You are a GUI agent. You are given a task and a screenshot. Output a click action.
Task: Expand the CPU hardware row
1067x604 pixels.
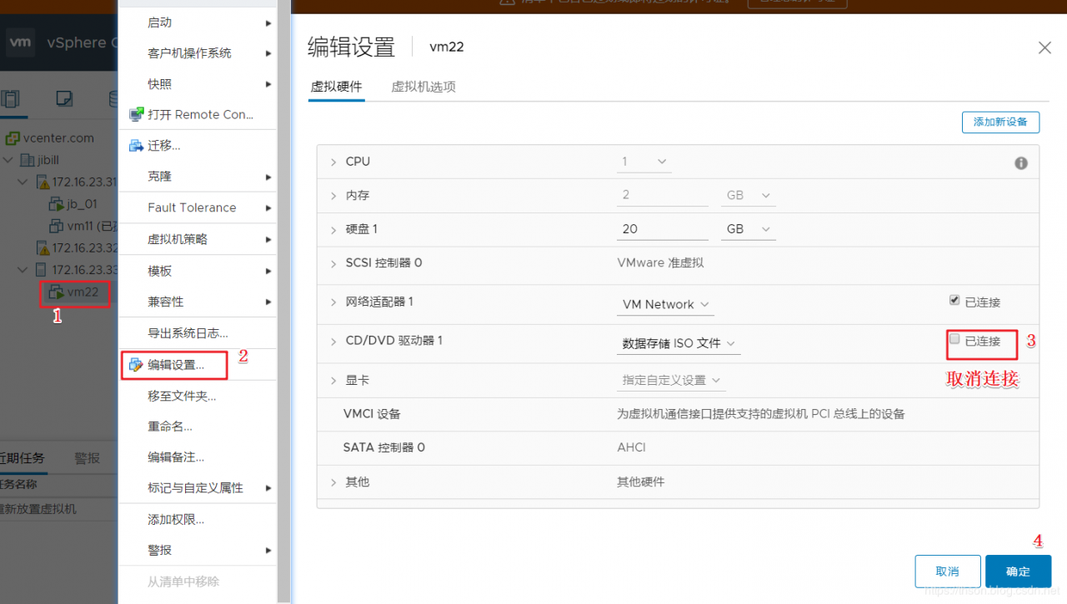point(333,162)
